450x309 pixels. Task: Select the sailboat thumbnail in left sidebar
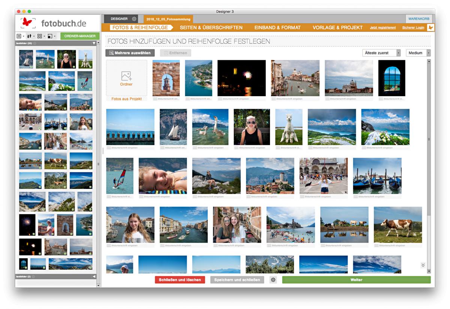pos(26,59)
